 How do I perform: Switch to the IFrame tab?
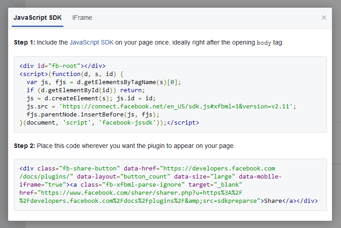point(82,18)
